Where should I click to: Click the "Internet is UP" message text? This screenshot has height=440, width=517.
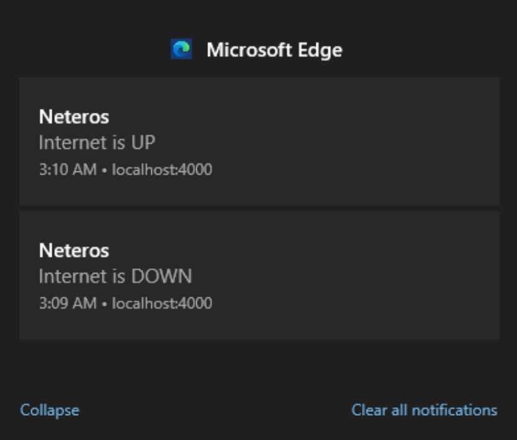[97, 143]
